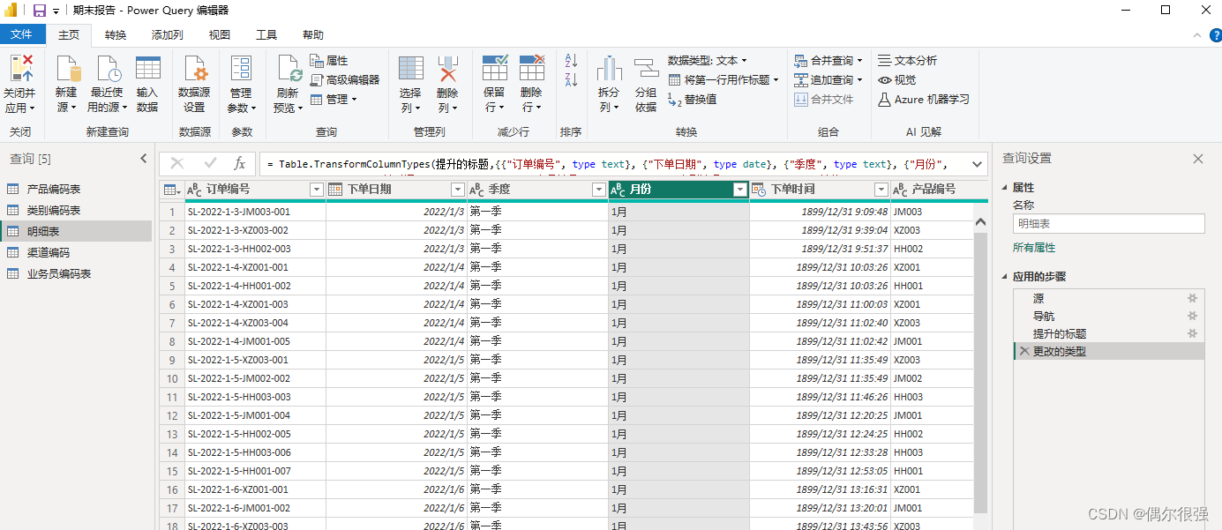The image size is (1222, 530).
Task: Select 业务员编码表 query
Action: pos(76,273)
